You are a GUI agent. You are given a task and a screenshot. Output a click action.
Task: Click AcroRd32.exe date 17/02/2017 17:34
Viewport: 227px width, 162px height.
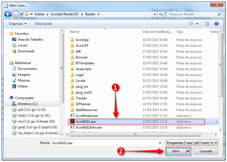pyautogui.click(x=155, y=121)
